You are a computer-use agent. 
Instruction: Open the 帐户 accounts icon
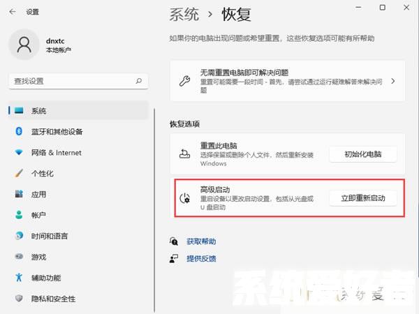19,216
